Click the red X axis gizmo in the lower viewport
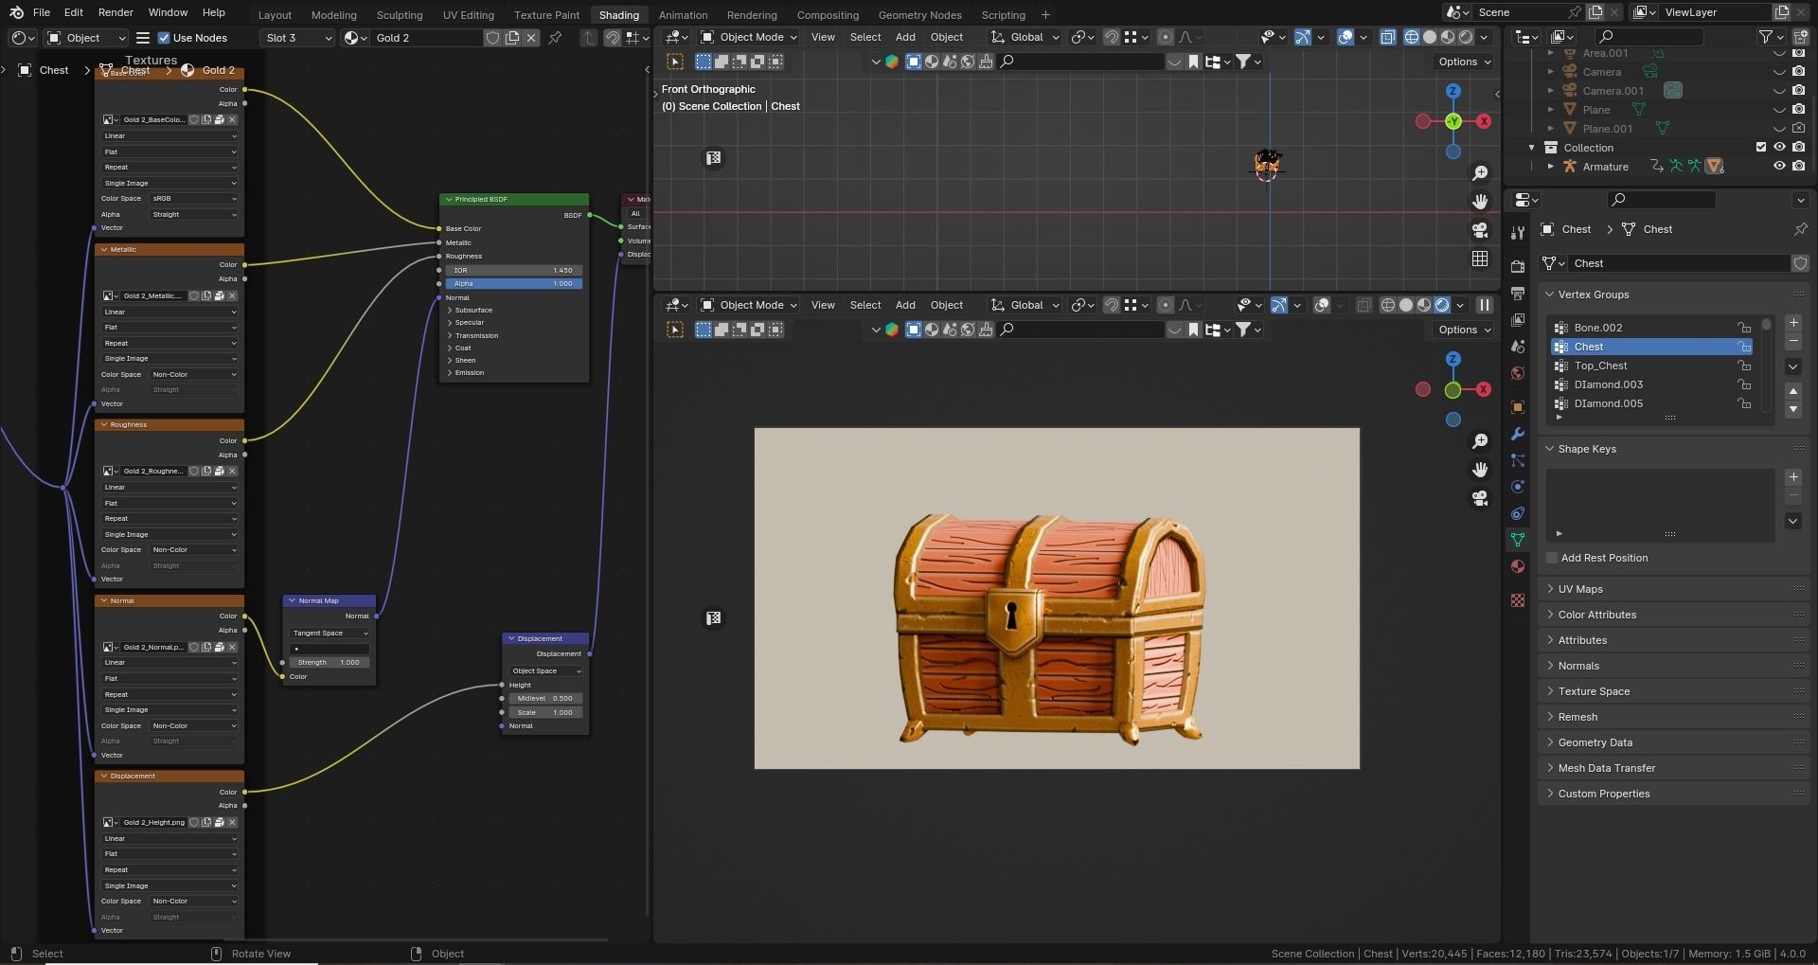Viewport: 1818px width, 965px height. 1484,389
